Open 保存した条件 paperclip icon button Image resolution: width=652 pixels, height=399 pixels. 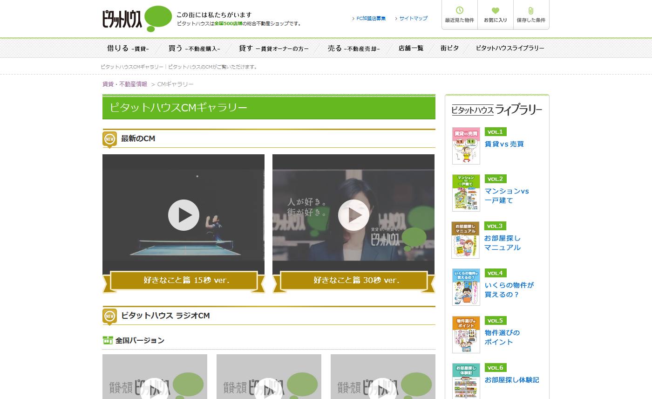click(531, 15)
